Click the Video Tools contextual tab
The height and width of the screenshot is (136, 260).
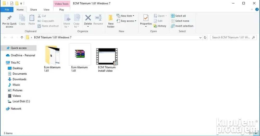pyautogui.click(x=62, y=4)
